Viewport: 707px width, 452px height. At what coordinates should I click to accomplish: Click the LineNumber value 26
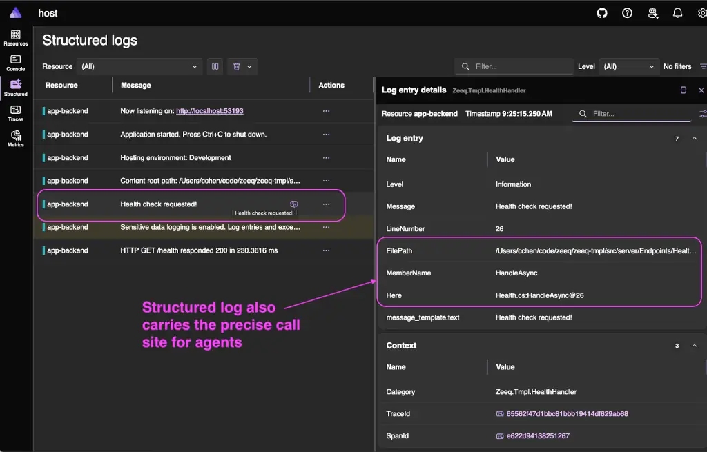(x=500, y=228)
